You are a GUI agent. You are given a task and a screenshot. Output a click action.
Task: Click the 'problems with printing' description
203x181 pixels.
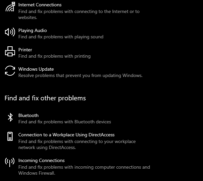click(x=54, y=56)
